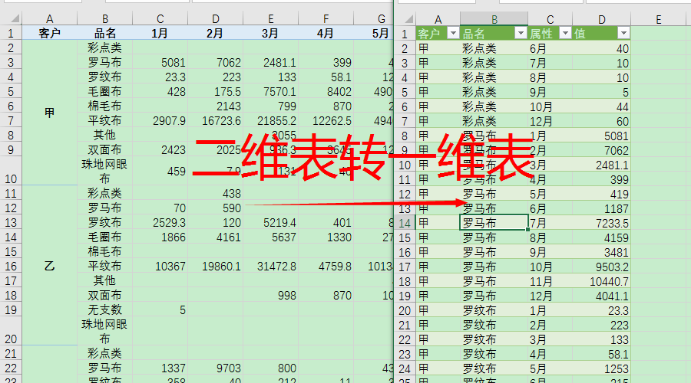Select column D header in right sheet
691x383 pixels.
point(601,19)
